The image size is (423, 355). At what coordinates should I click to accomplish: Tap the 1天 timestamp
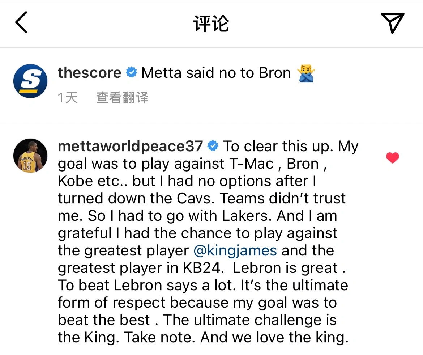click(68, 98)
